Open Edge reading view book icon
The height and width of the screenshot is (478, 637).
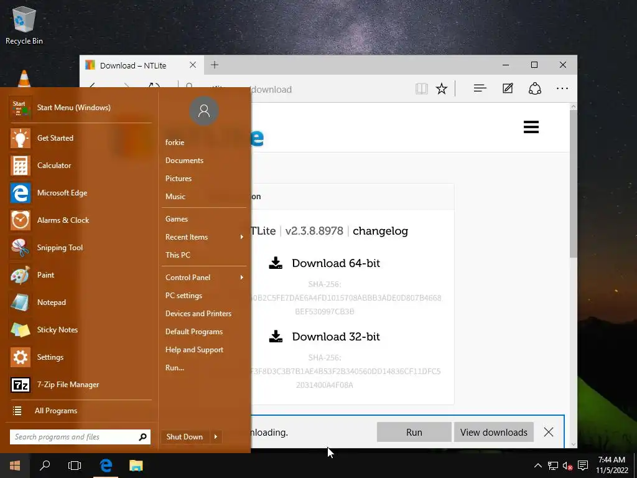pyautogui.click(x=421, y=88)
